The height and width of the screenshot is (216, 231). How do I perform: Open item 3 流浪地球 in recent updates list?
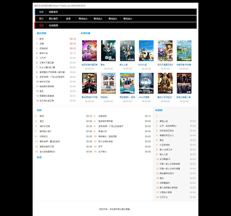[x=43, y=49]
